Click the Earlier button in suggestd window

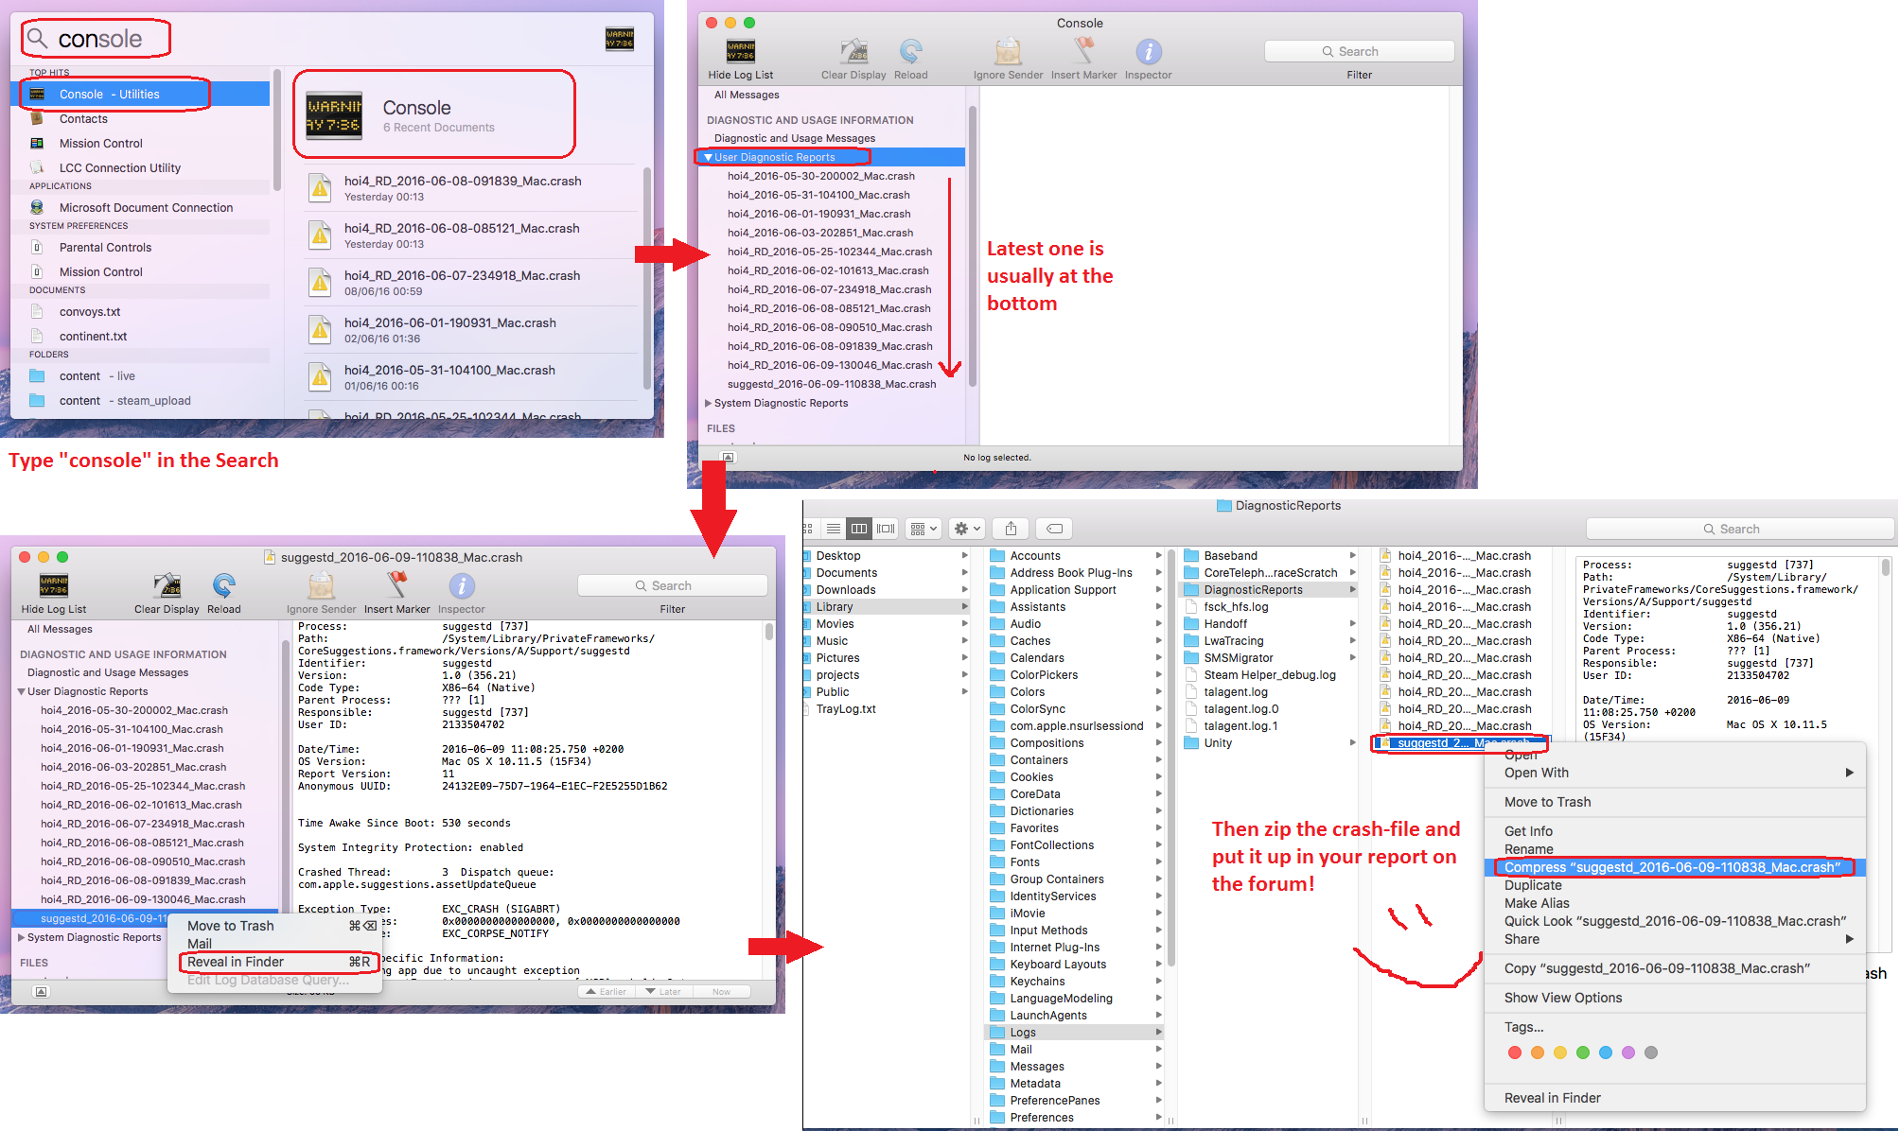click(606, 992)
